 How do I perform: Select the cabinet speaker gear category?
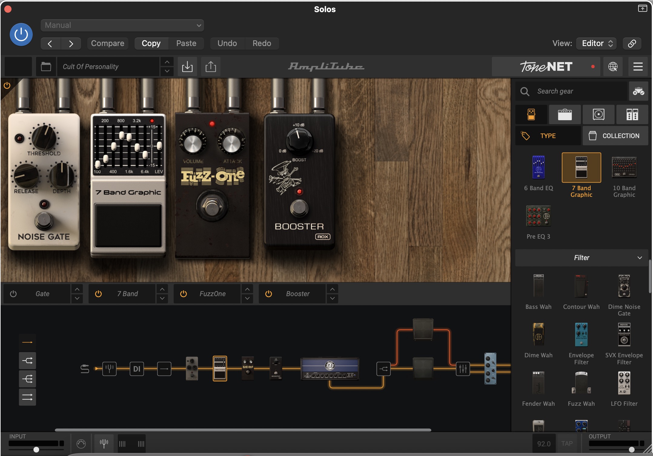[x=598, y=115]
